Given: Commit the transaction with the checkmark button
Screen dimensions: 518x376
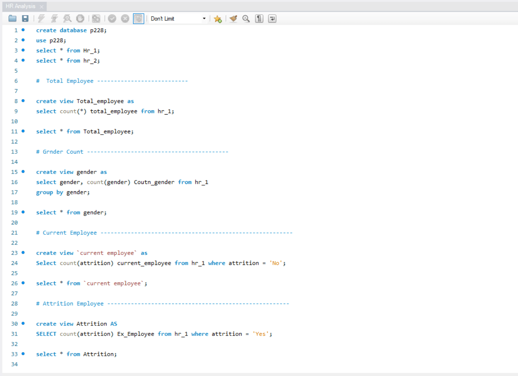Looking at the screenshot, I should [x=112, y=19].
